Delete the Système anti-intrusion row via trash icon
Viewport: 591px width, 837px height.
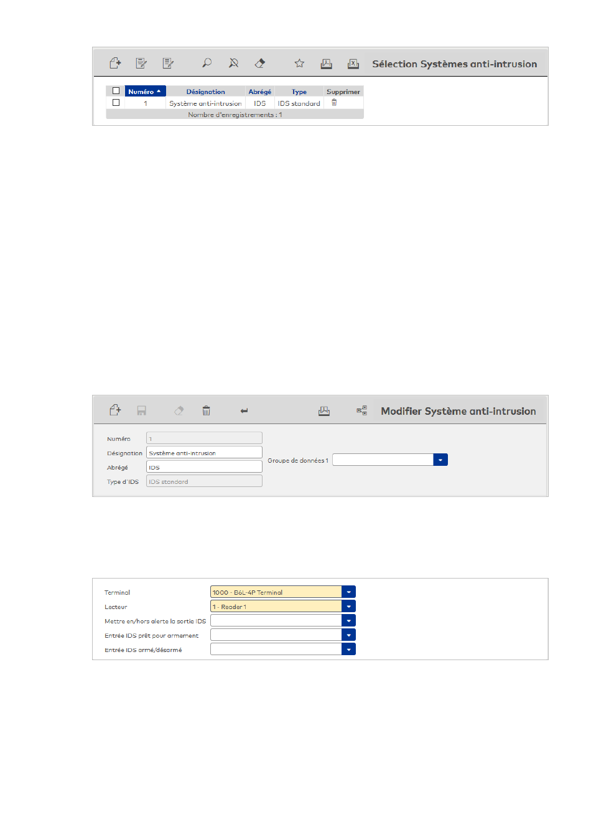click(x=334, y=103)
